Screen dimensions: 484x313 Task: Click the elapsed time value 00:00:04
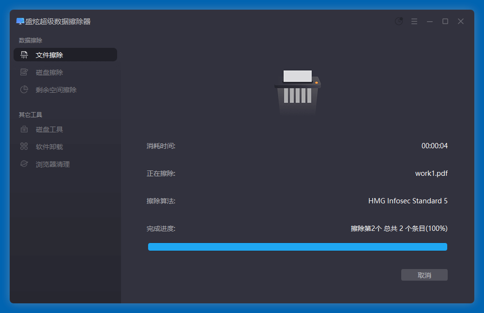pos(434,146)
